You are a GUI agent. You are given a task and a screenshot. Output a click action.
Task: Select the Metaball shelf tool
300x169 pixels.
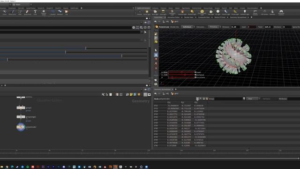pyautogui.click(x=60, y=13)
